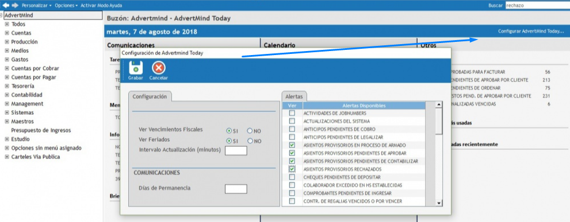Uncheck ASIENTOS PROVISORIOS RECHAZADOS checkbox
Image resolution: width=570 pixels, height=222 pixels.
pyautogui.click(x=292, y=169)
